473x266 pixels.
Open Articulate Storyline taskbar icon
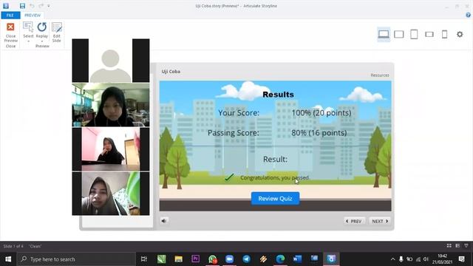(331, 259)
